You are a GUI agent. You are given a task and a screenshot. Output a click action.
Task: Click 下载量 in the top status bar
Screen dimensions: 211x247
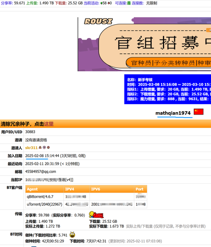[x=61, y=3]
